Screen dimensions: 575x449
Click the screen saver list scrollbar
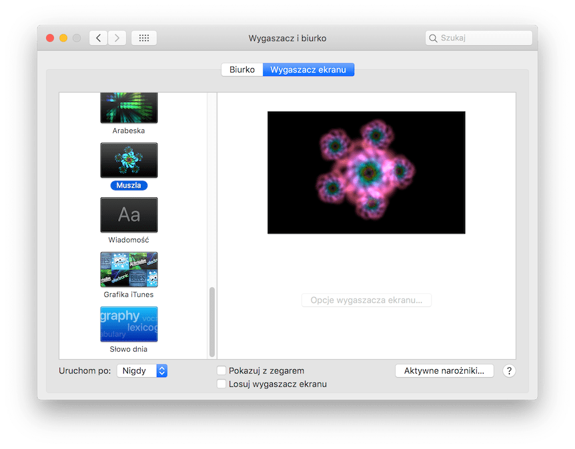click(212, 322)
